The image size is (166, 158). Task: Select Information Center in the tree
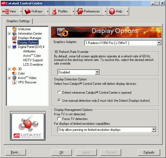30,34
